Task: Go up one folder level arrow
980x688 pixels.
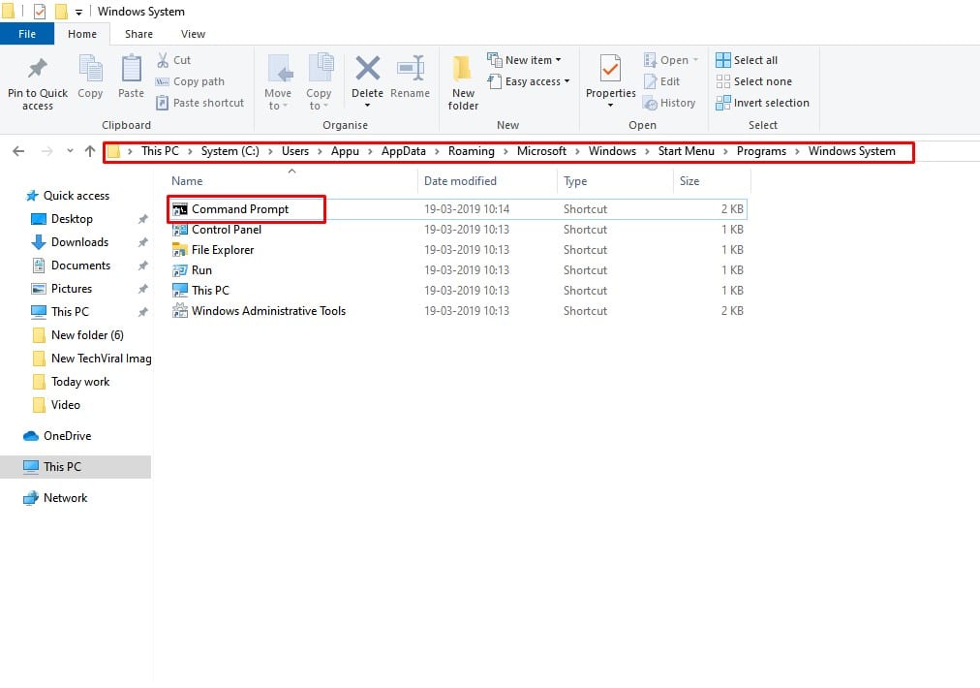Action: [x=90, y=151]
